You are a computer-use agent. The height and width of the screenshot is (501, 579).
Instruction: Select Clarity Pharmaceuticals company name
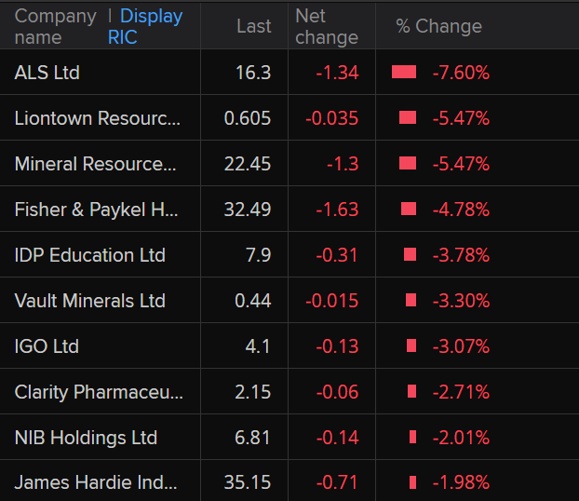[x=99, y=392]
